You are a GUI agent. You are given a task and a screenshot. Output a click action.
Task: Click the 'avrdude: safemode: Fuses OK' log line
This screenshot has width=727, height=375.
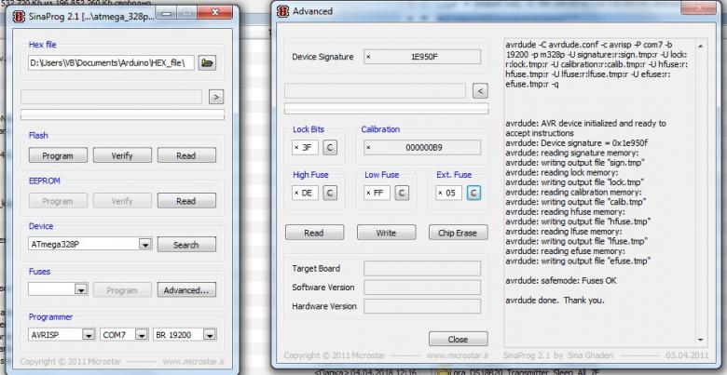tap(561, 281)
